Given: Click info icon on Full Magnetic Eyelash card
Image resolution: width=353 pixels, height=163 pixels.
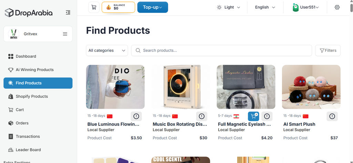Looking at the screenshot, I should [267, 116].
